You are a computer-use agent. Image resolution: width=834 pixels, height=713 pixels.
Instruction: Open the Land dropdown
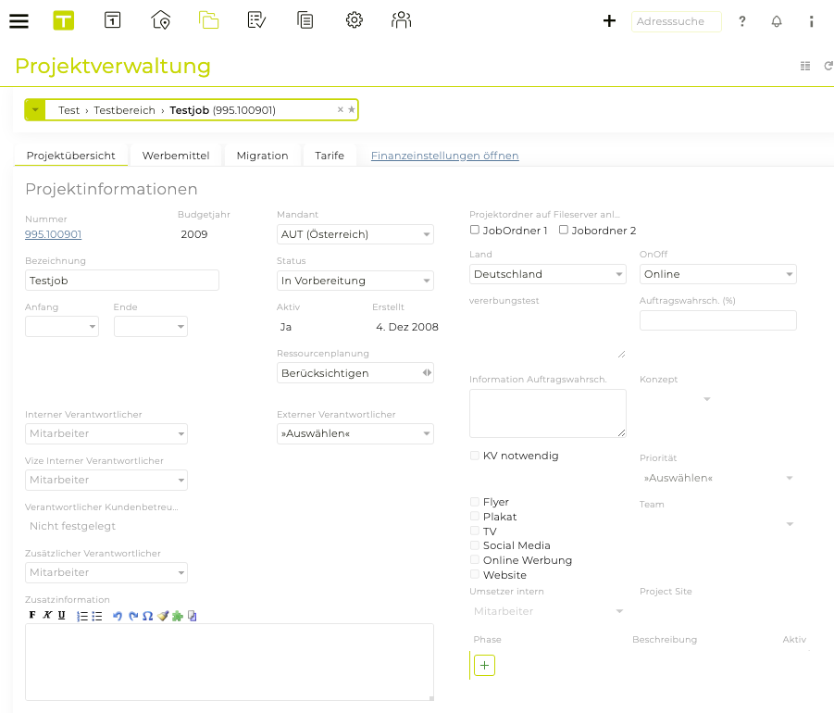tap(548, 274)
